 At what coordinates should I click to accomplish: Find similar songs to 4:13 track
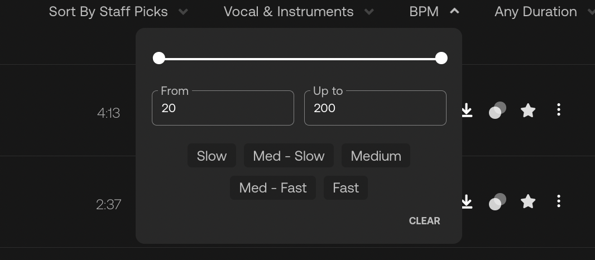(497, 110)
